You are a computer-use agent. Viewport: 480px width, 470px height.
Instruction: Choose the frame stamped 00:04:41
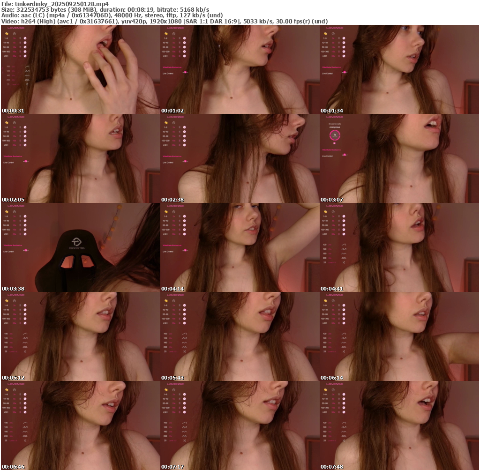click(x=399, y=247)
